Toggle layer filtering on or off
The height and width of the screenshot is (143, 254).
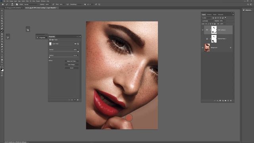[225, 17]
